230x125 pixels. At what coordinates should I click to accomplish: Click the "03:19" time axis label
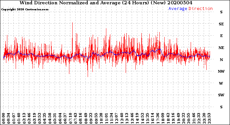[x=34, y=118]
